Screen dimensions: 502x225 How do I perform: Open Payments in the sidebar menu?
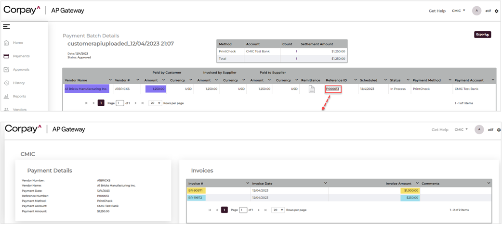tap(21, 56)
